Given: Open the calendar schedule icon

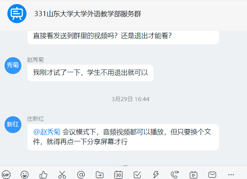Looking at the screenshot, I should coord(119,175).
